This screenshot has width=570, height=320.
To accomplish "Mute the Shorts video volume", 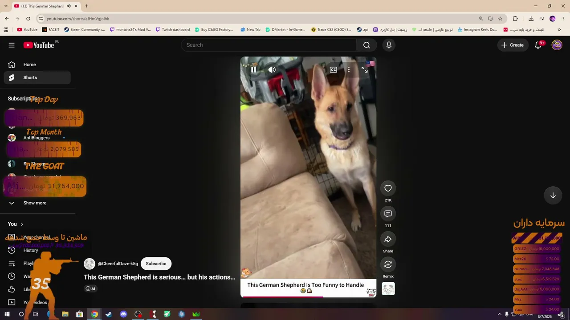I will 272,70.
